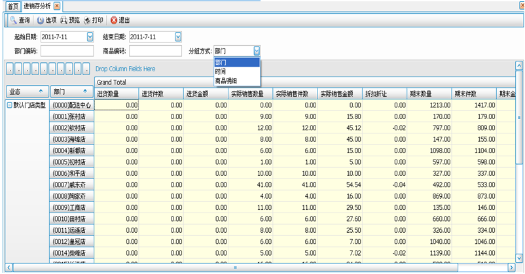Click the 进货数量 column header
525x274 pixels.
click(x=117, y=94)
